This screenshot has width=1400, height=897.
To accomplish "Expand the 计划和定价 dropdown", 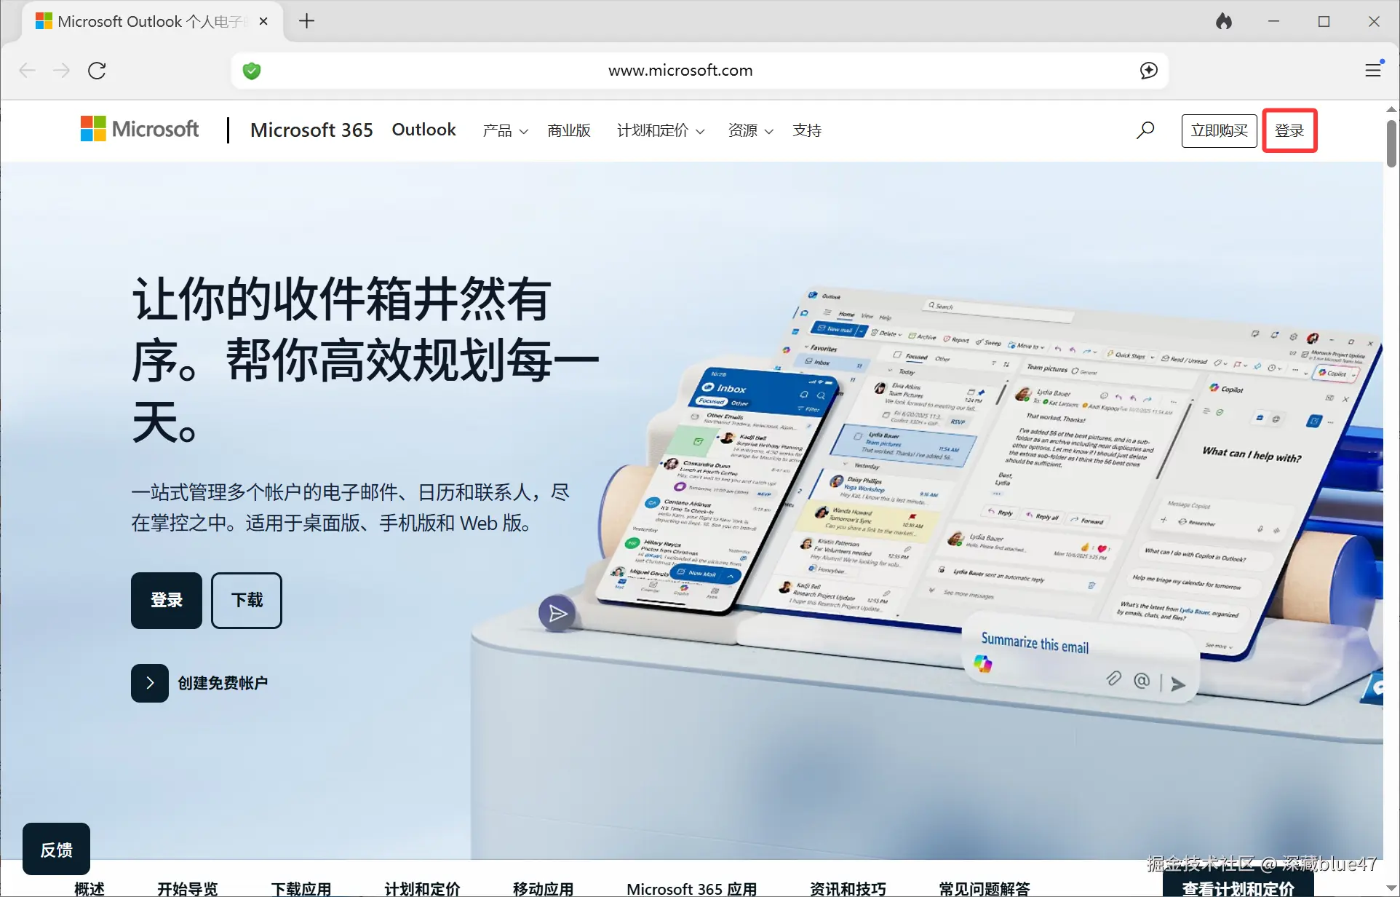I will point(660,130).
